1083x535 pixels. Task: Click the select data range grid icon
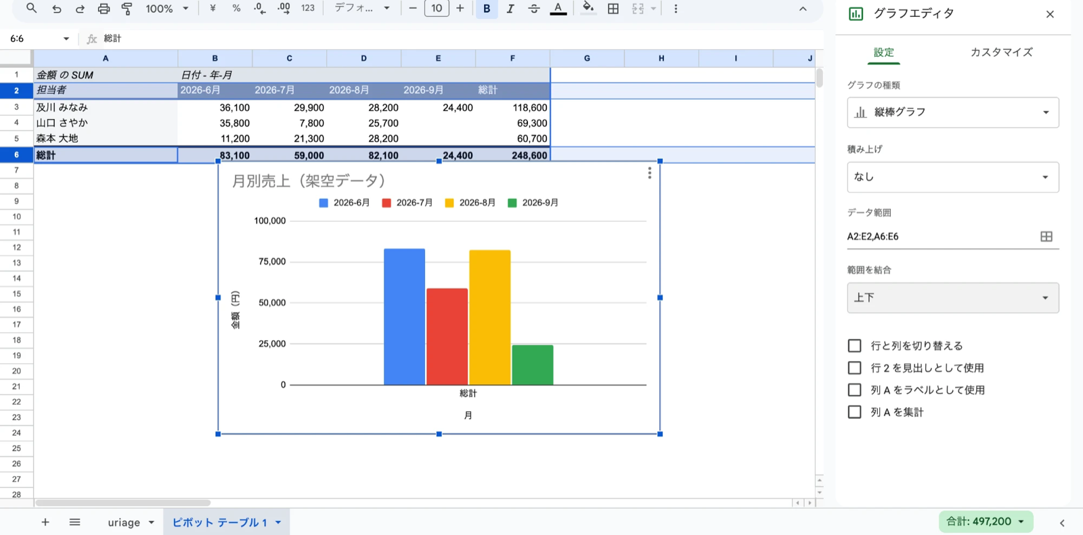pyautogui.click(x=1046, y=236)
